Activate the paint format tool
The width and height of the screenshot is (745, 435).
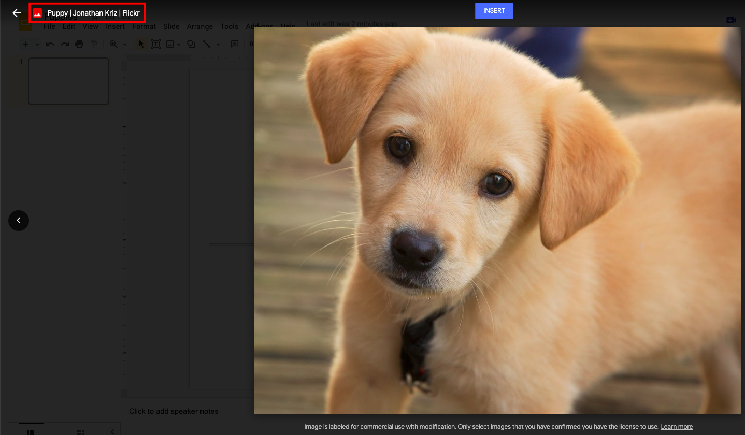point(94,44)
